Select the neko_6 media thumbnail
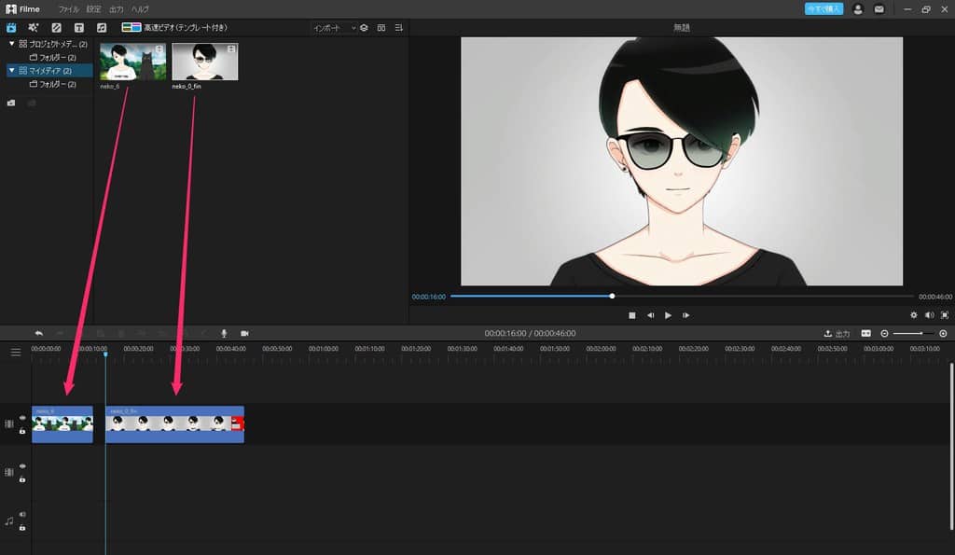The height and width of the screenshot is (555, 955). click(x=132, y=62)
